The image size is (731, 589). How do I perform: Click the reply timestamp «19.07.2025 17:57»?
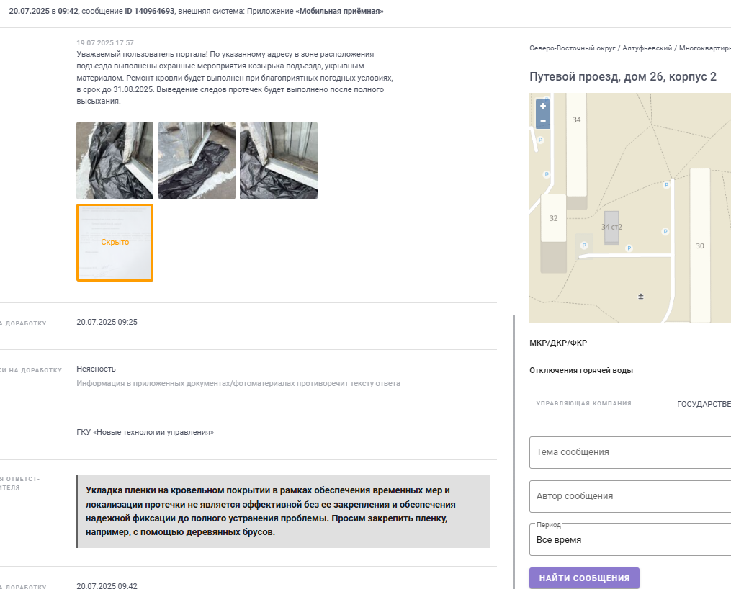click(105, 43)
